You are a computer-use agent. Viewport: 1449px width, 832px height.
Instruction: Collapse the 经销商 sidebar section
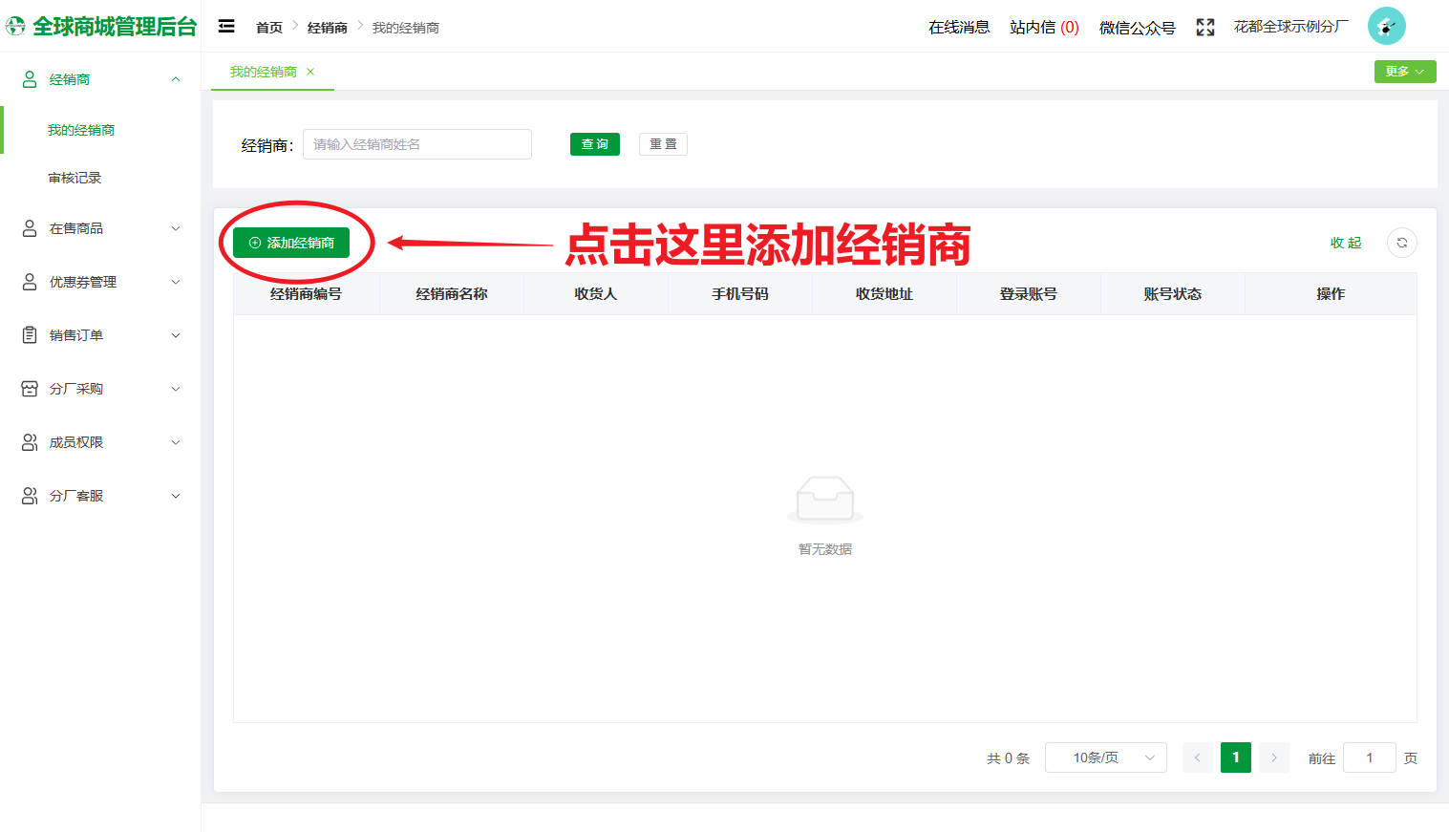[x=175, y=79]
